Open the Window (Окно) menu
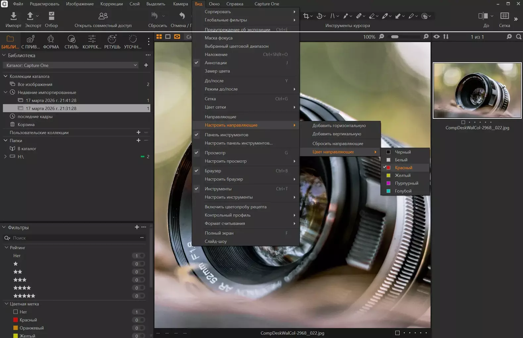Screen dimensions: 523x338 pos(214,4)
